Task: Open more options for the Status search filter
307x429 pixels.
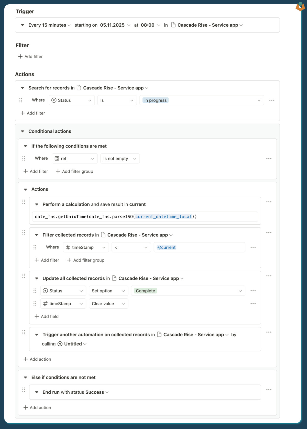Action: pyautogui.click(x=272, y=100)
